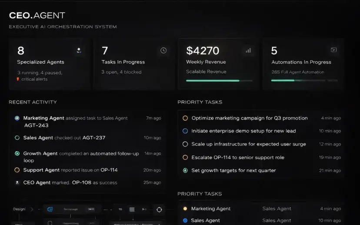360x225 pixels.
Task: Click the 25m ago timestamp
Action: coord(152,182)
